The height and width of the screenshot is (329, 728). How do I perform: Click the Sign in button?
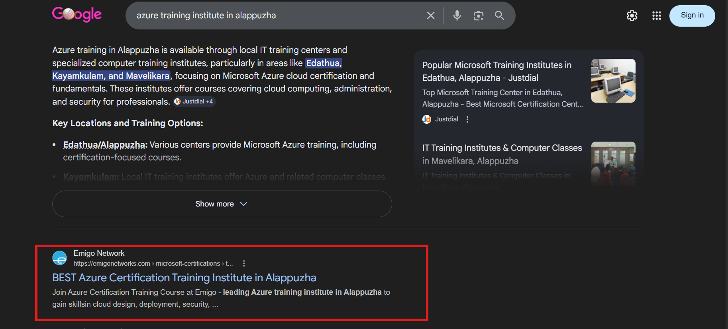tap(692, 16)
